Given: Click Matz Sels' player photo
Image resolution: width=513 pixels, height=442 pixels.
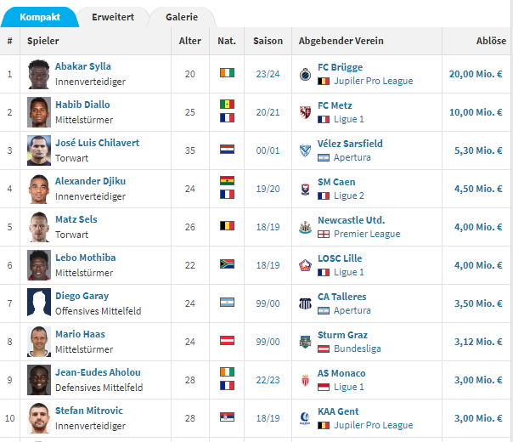Looking at the screenshot, I should pos(39,227).
